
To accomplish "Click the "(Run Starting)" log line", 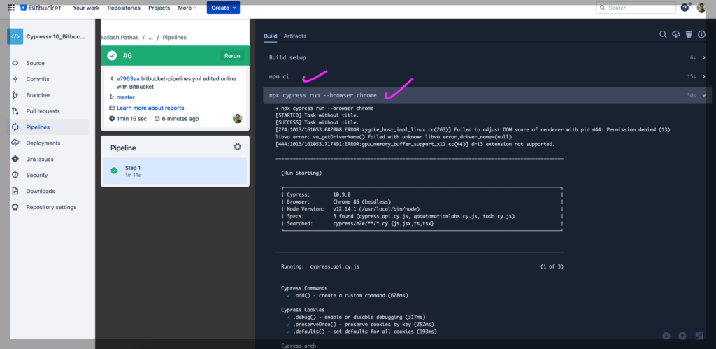I will [301, 173].
